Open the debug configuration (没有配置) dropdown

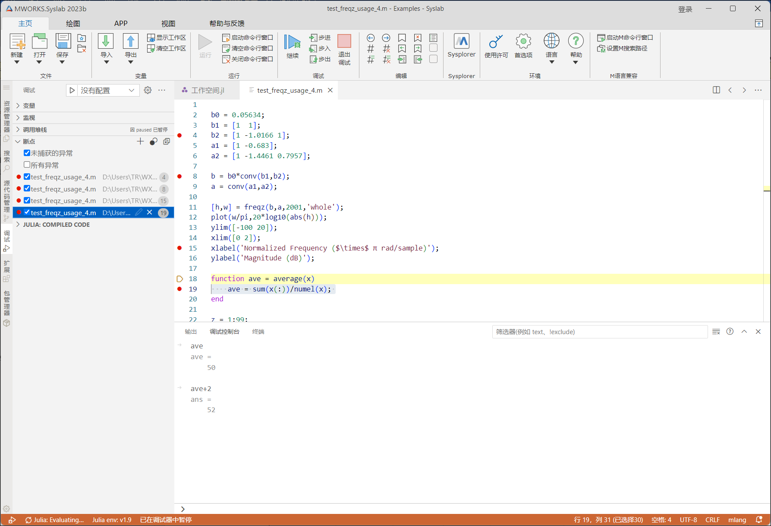pyautogui.click(x=107, y=90)
